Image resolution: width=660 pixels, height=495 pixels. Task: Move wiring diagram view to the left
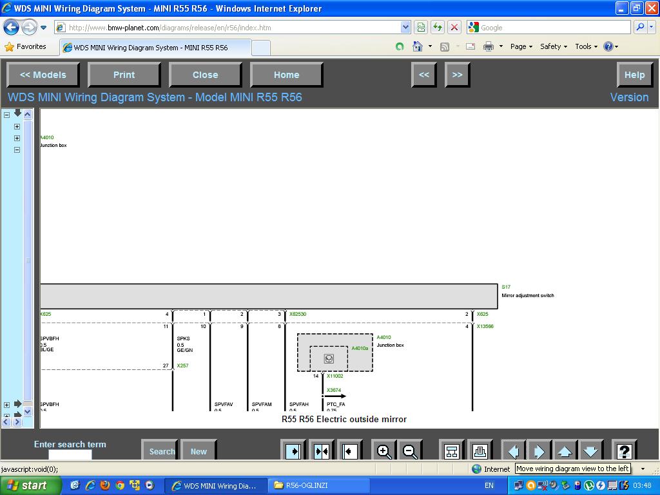514,451
